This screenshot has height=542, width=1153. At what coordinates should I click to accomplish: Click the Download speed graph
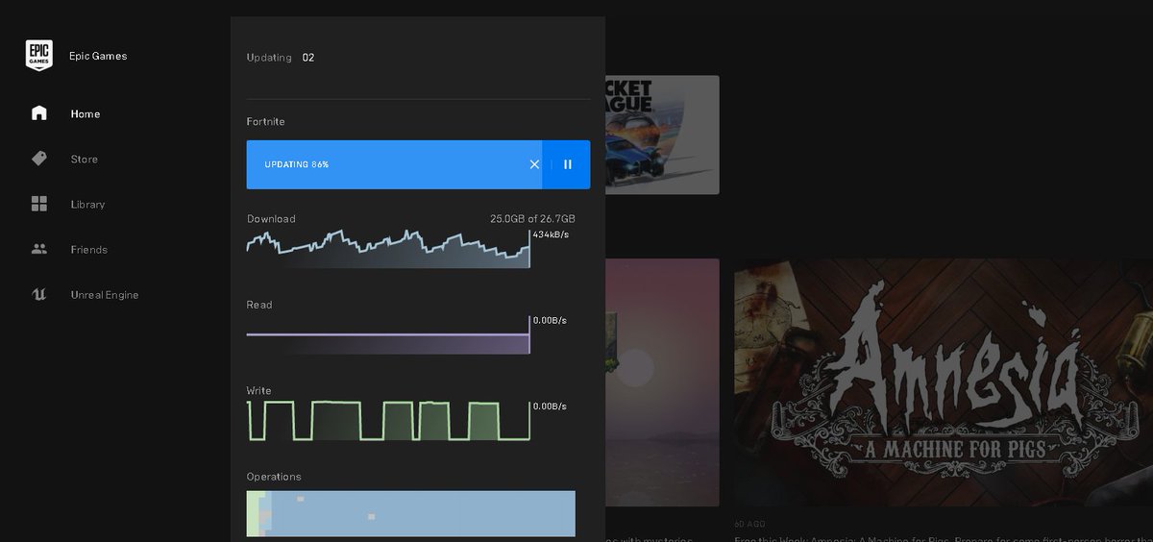click(388, 248)
